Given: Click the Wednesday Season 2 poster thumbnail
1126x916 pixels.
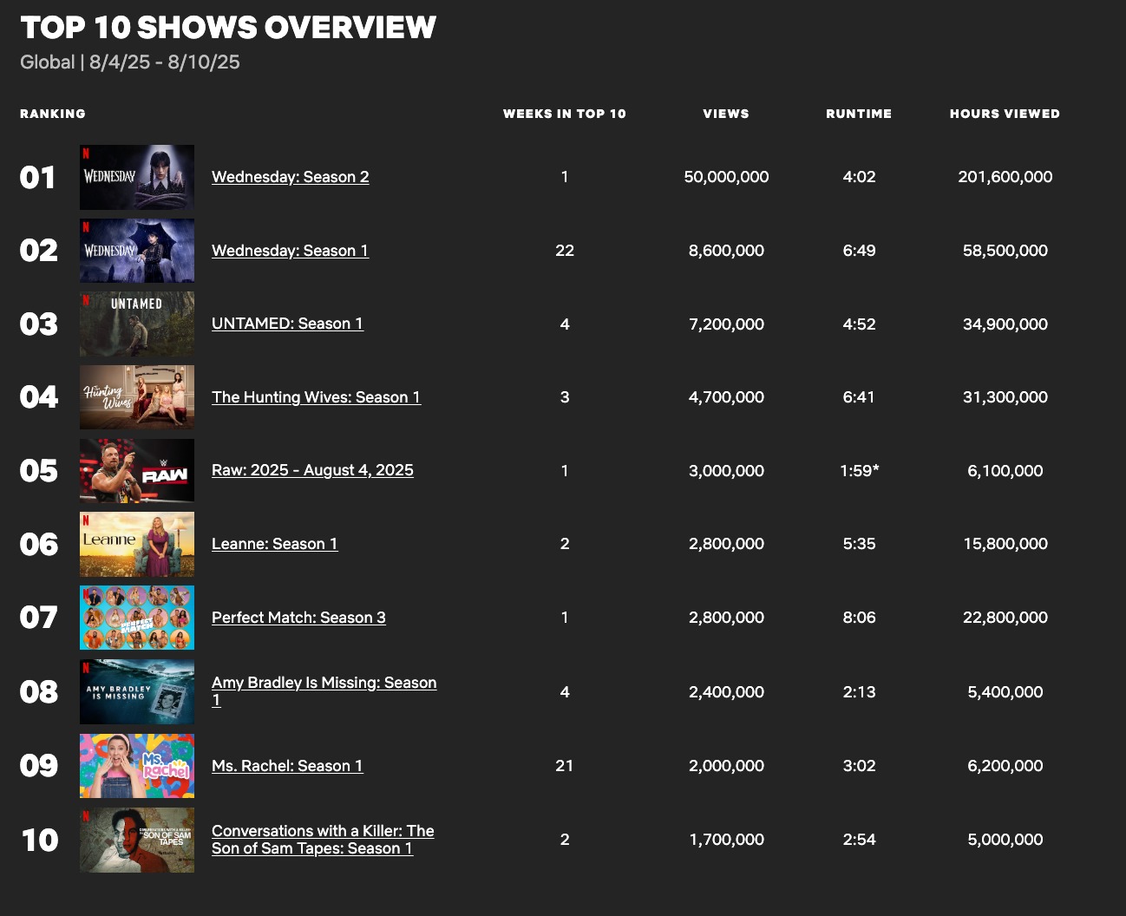Looking at the screenshot, I should click(137, 177).
